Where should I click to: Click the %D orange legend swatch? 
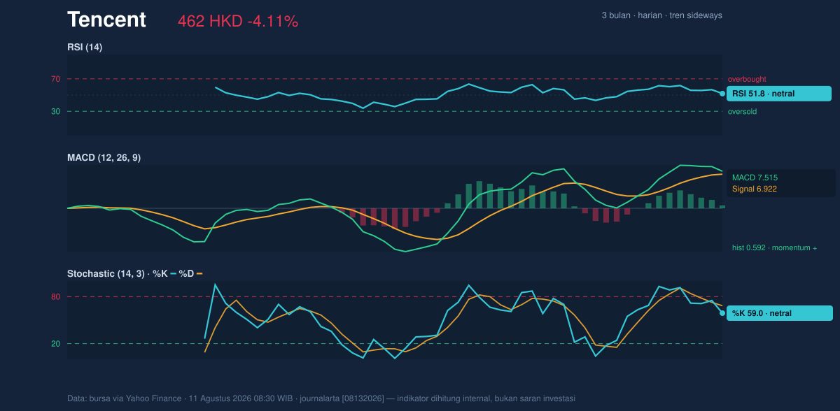tap(199, 274)
